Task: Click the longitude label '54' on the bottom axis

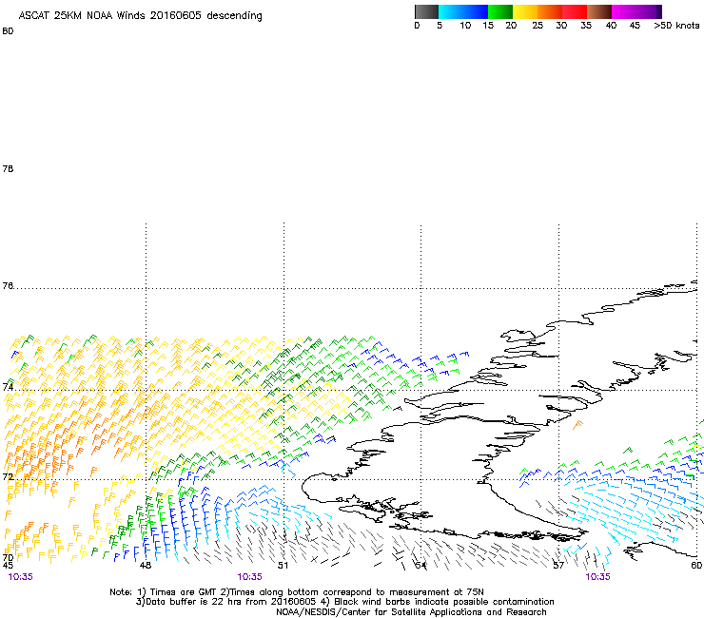Action: [420, 566]
